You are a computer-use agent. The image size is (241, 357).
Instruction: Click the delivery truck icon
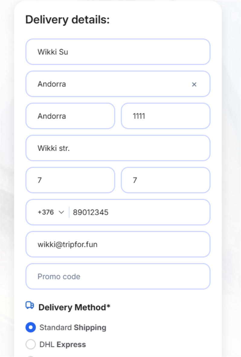pos(30,306)
